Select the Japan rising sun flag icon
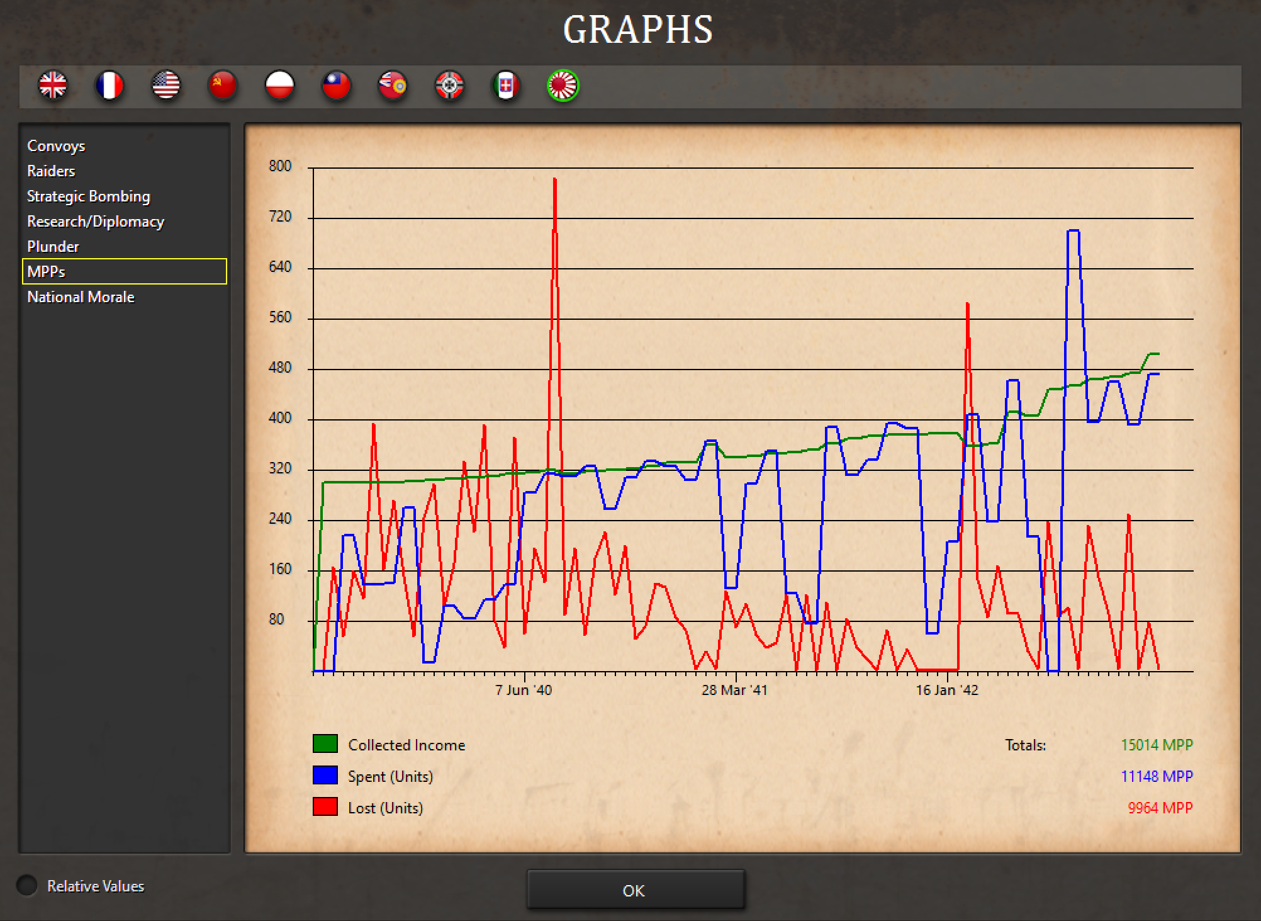The image size is (1261, 921). [x=563, y=85]
